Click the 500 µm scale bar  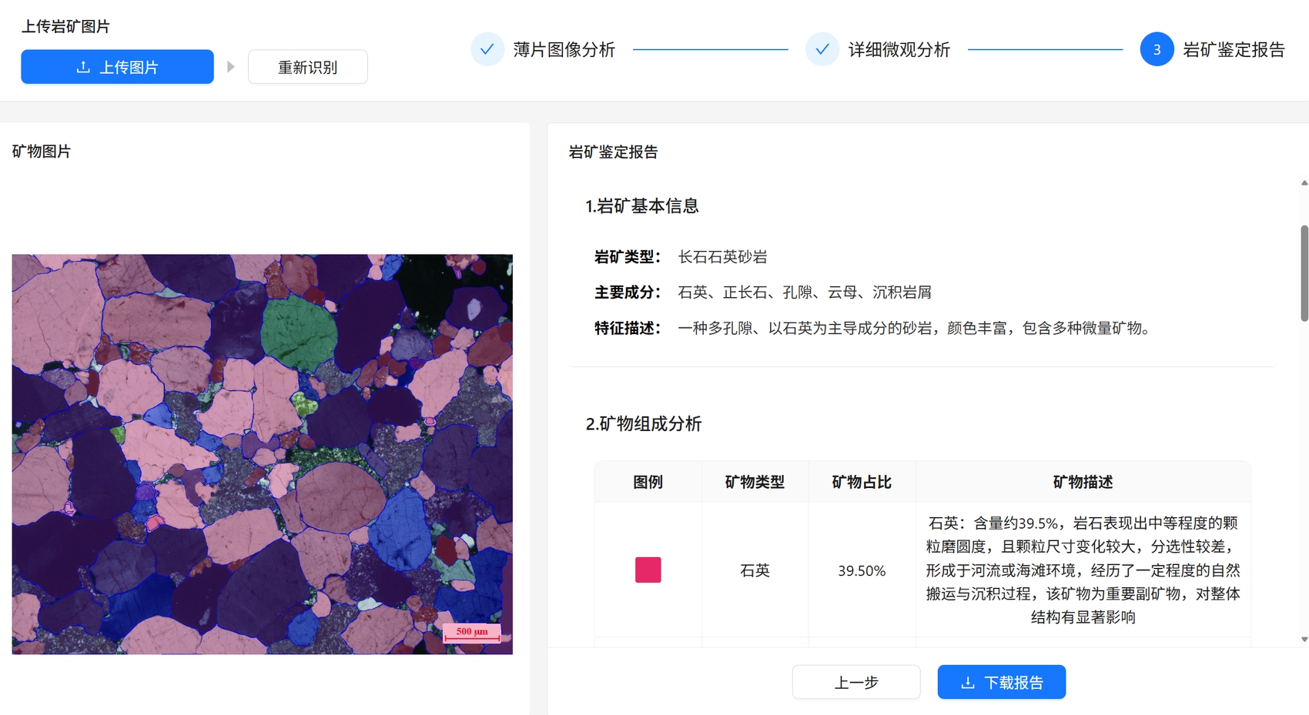[x=472, y=633]
